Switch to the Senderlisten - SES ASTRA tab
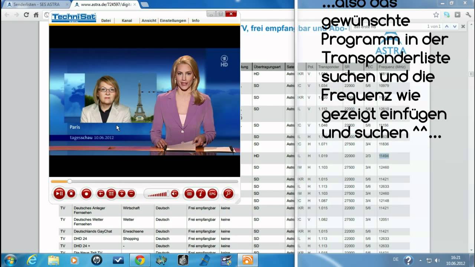This screenshot has height=267, width=475. [x=37, y=4]
